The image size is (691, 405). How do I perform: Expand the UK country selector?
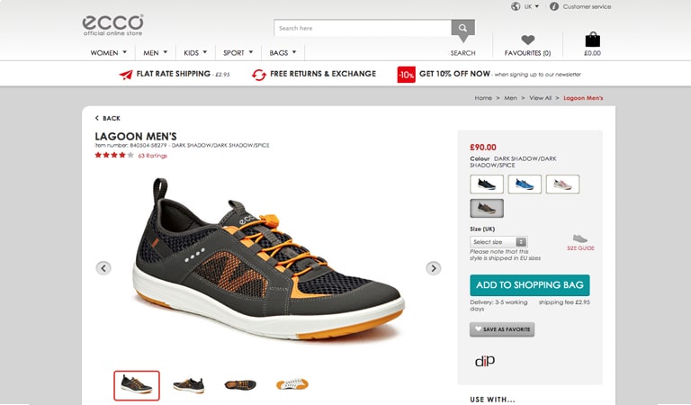coord(525,6)
